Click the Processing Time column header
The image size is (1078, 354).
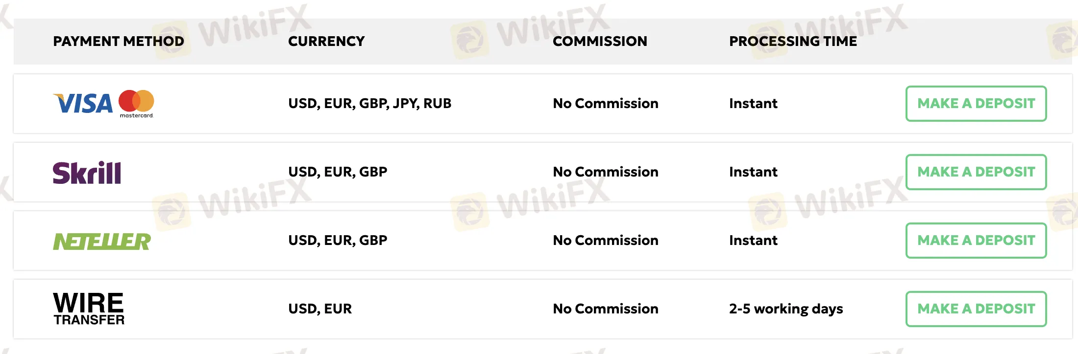793,42
